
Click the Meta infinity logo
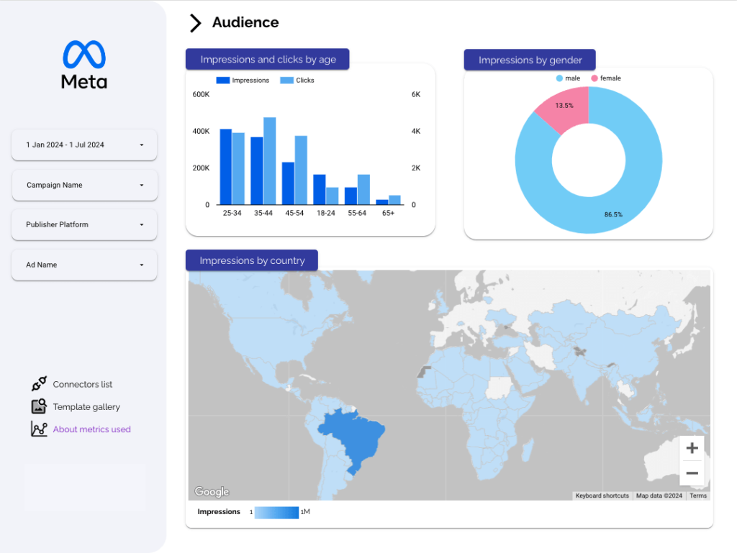point(84,54)
